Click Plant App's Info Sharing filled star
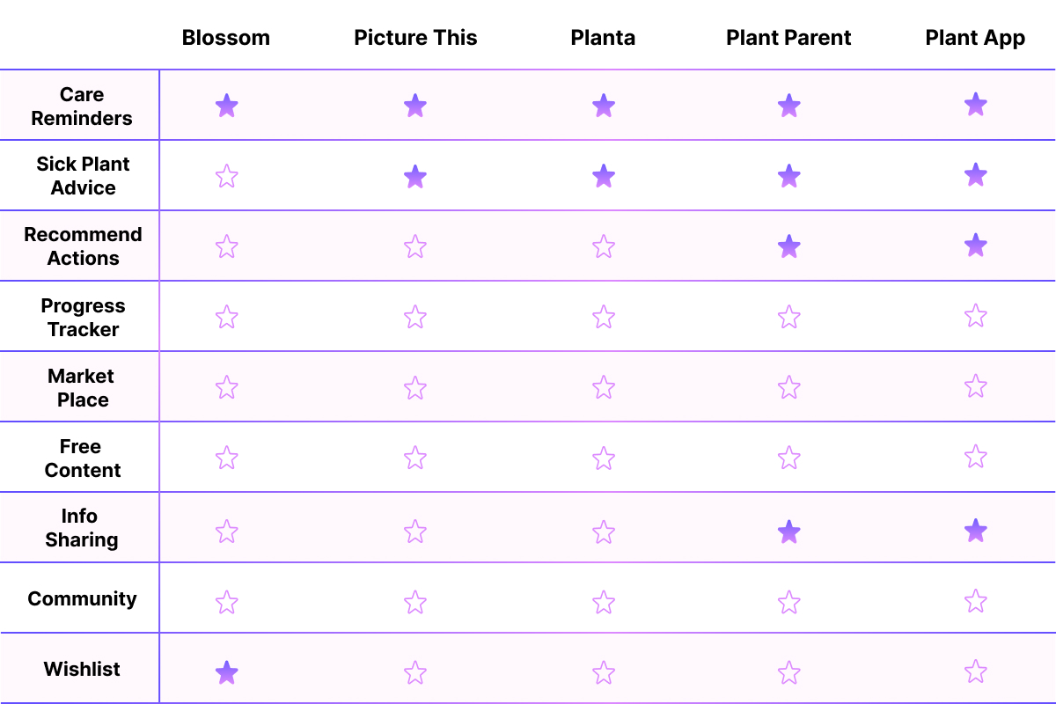The height and width of the screenshot is (704, 1056). click(x=975, y=531)
